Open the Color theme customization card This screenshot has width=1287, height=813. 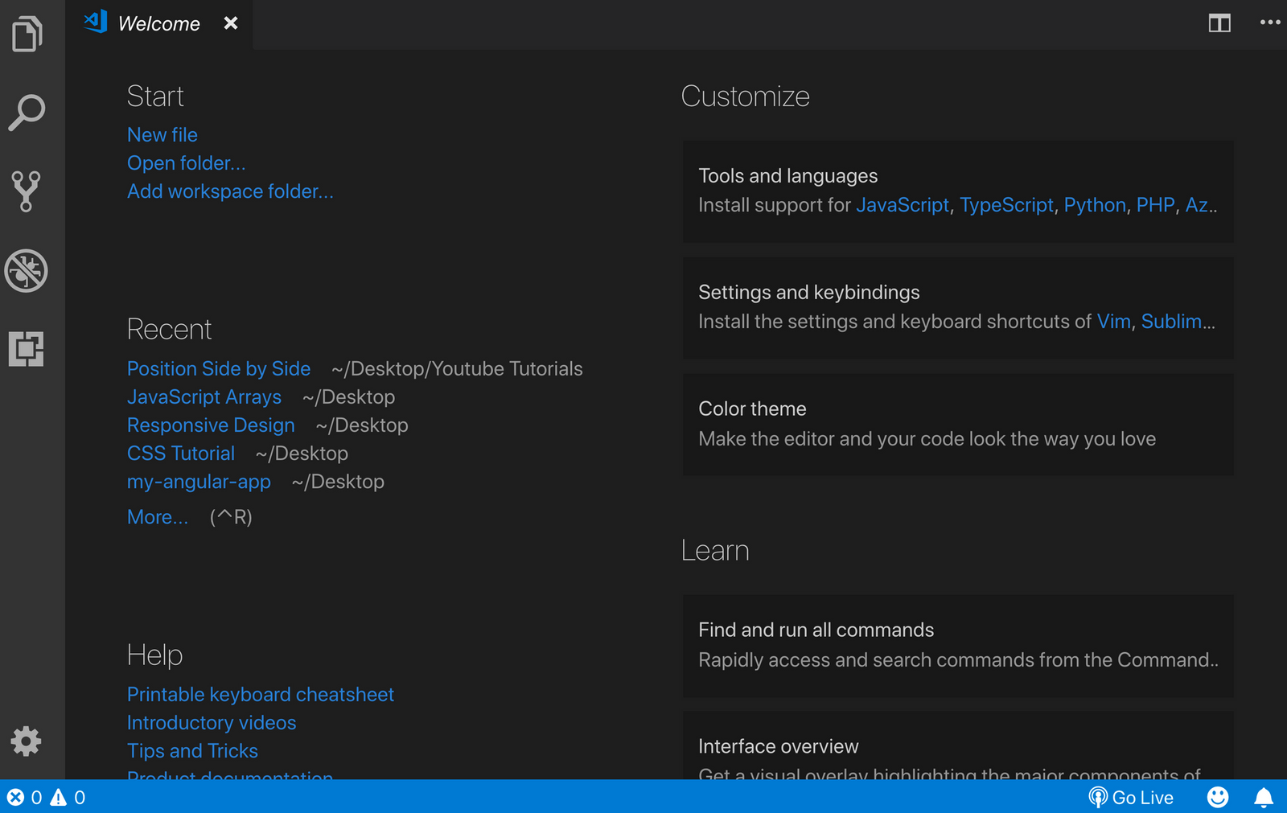point(957,424)
